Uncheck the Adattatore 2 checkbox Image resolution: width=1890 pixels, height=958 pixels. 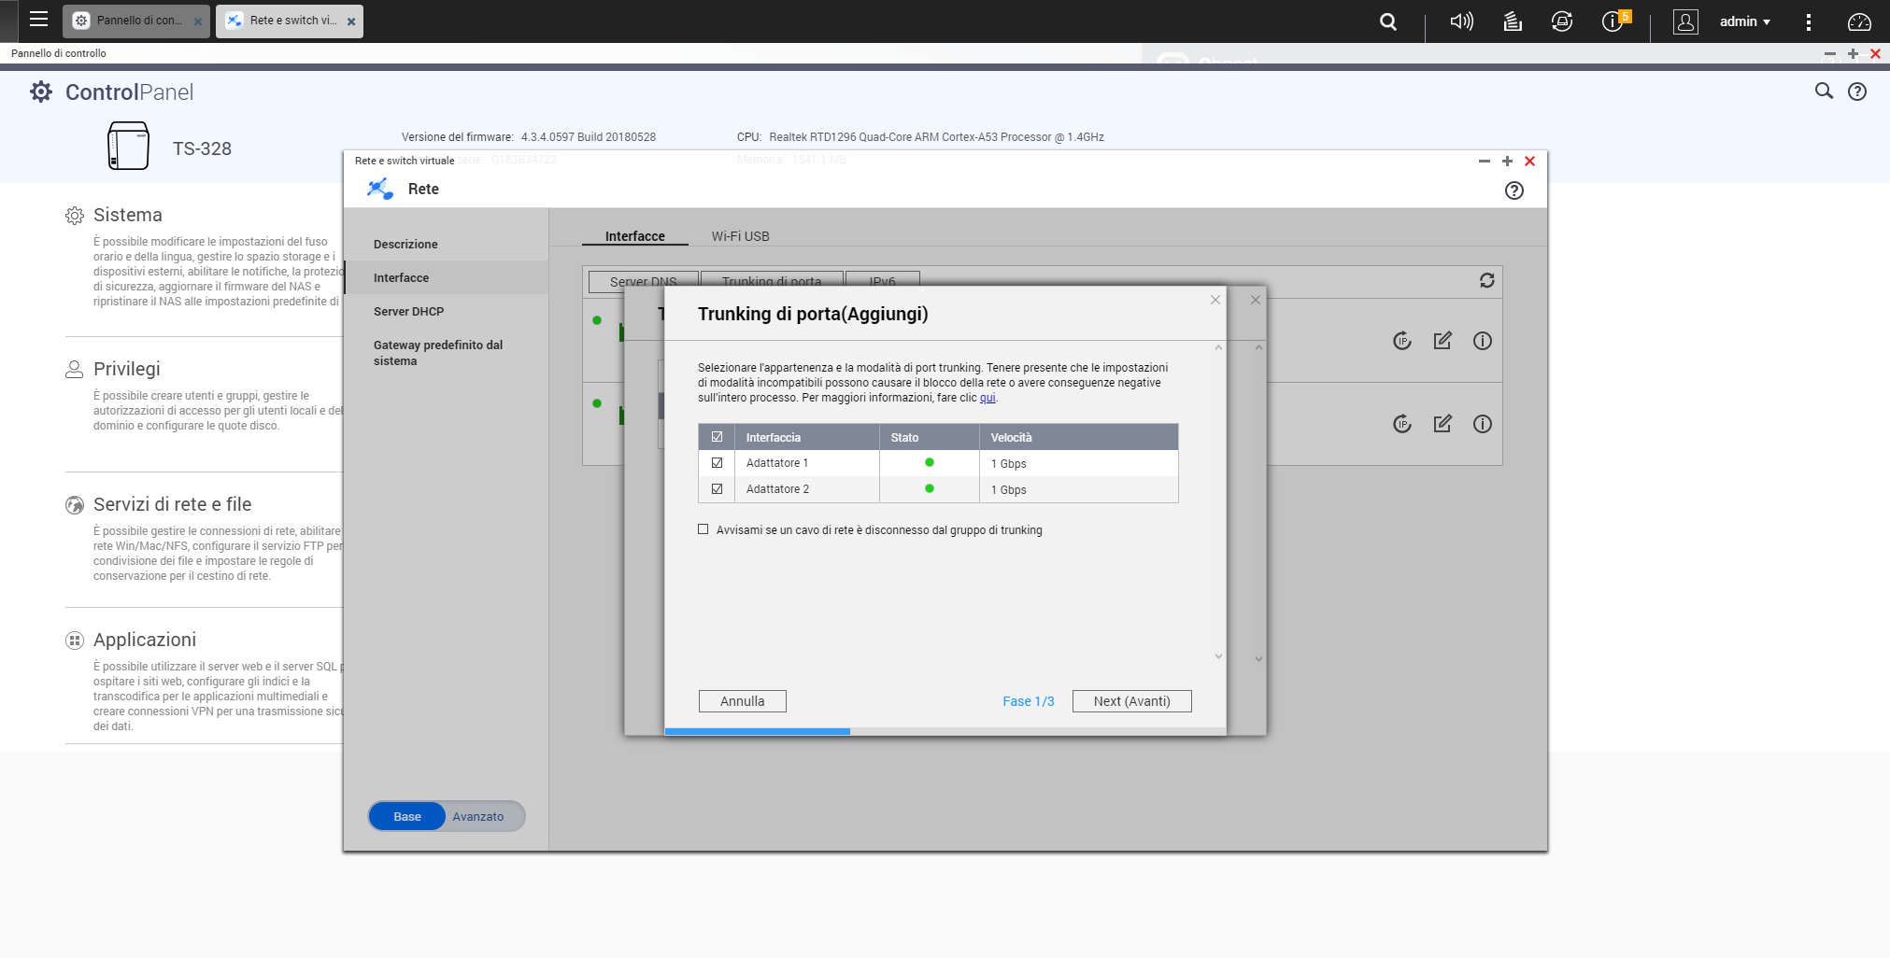(x=718, y=489)
